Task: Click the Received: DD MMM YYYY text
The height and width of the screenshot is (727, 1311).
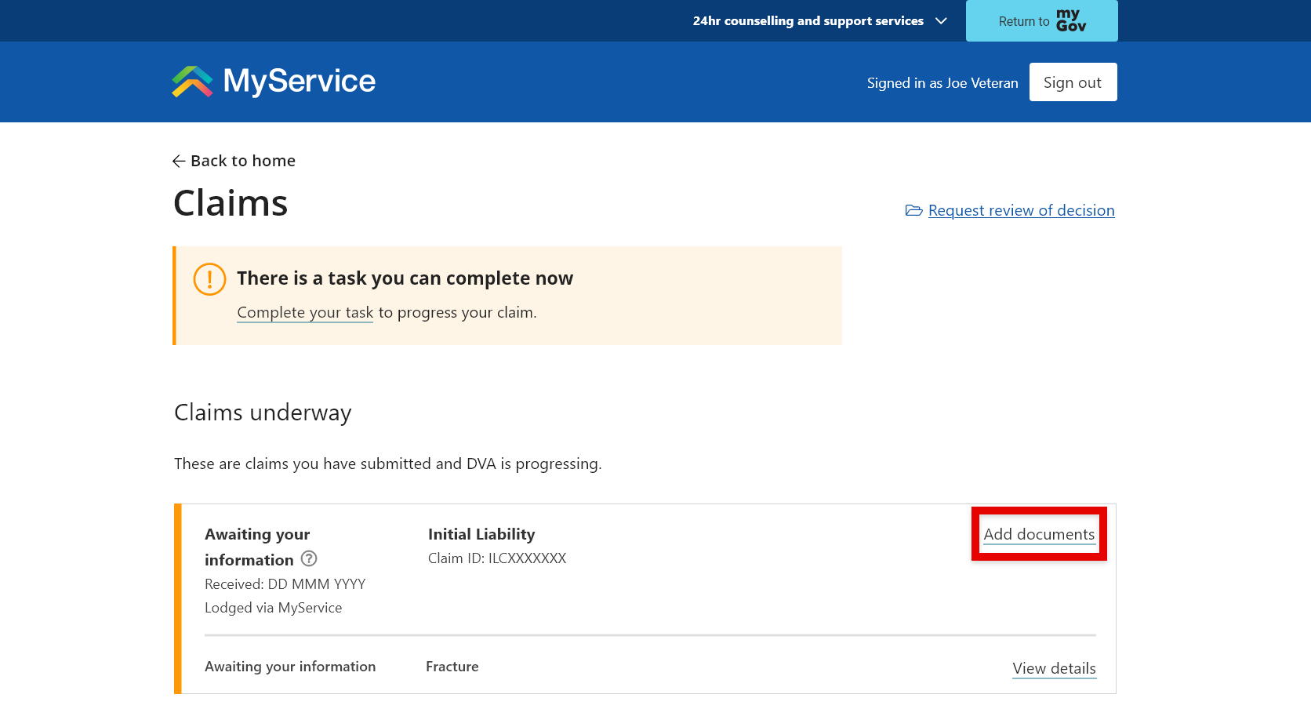Action: [x=285, y=584]
